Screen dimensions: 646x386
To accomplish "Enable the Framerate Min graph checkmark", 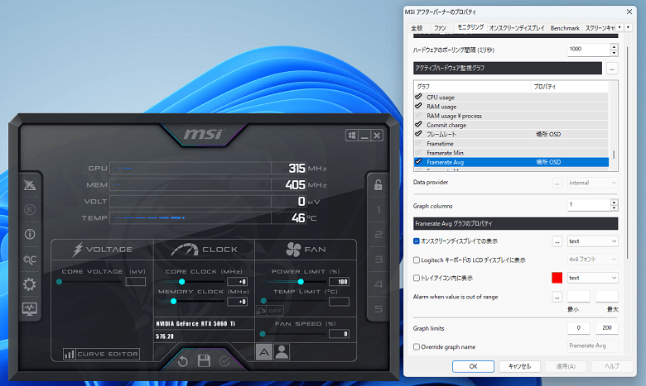I will pos(418,153).
